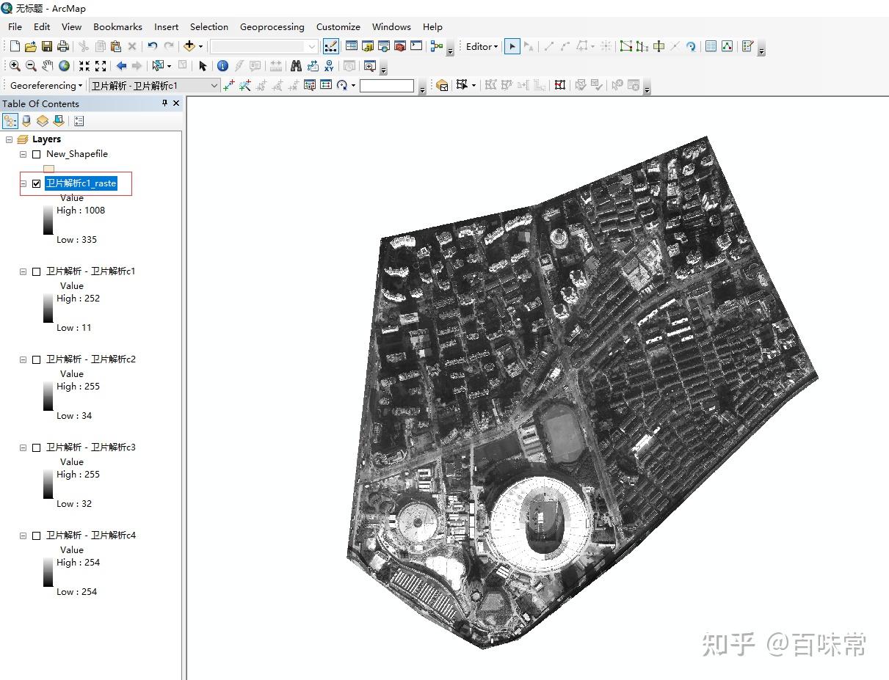Collapse the Layers tree group

[9, 139]
